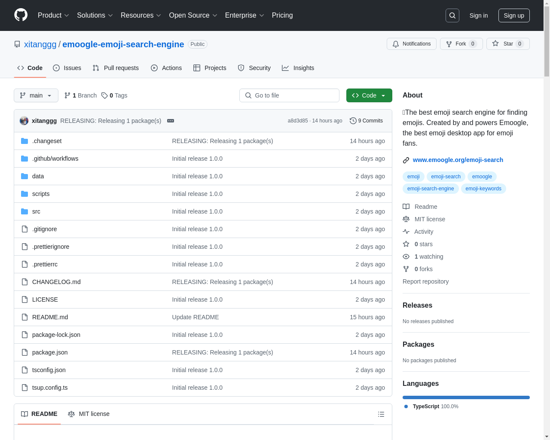This screenshot has width=550, height=440.
Task: Open the Pricing page
Action: click(282, 15)
